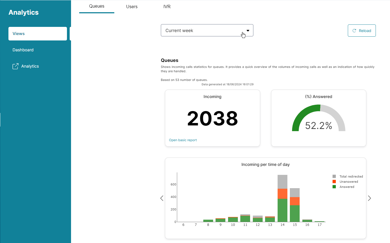Go to previous chart with left chevron
Image resolution: width=390 pixels, height=243 pixels.
pyautogui.click(x=162, y=198)
